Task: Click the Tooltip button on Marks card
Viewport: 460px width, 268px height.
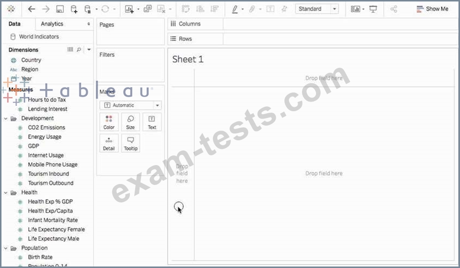Action: click(x=130, y=143)
